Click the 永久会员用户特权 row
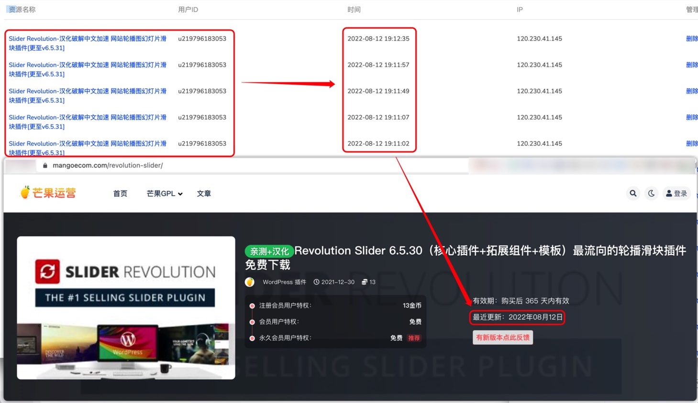Image resolution: width=698 pixels, height=403 pixels. pyautogui.click(x=335, y=338)
